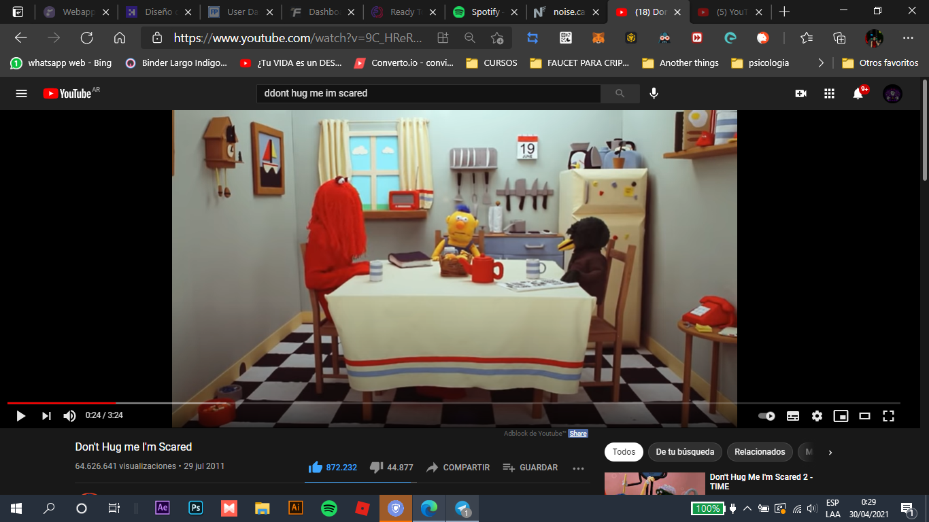The height and width of the screenshot is (522, 929).
Task: Start a voice search with the microphone
Action: (x=654, y=94)
